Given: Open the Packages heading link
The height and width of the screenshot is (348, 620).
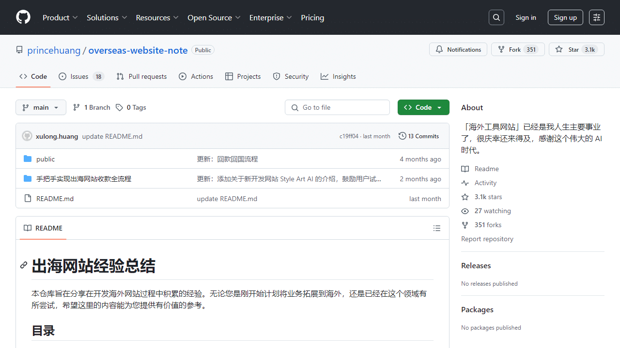Looking at the screenshot, I should click(x=477, y=309).
